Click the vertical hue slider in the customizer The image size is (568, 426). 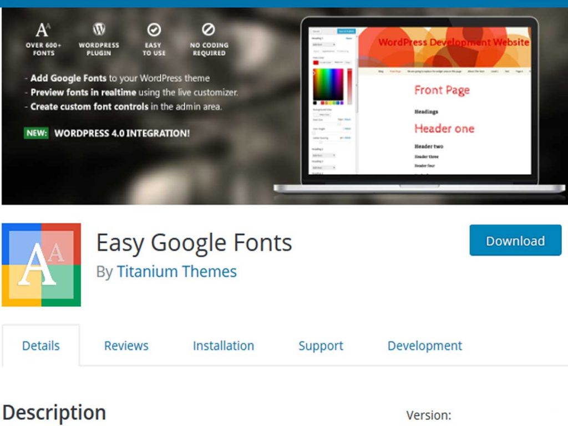point(349,85)
